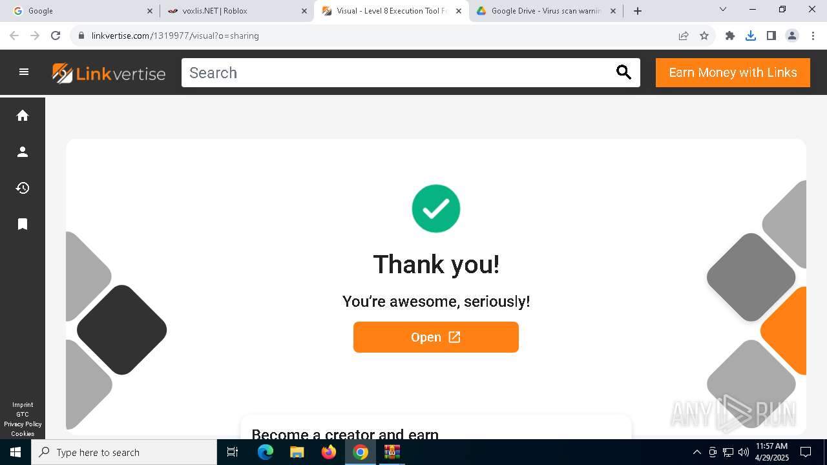
Task: Go to Home in the left sidebar
Action: coord(23,116)
